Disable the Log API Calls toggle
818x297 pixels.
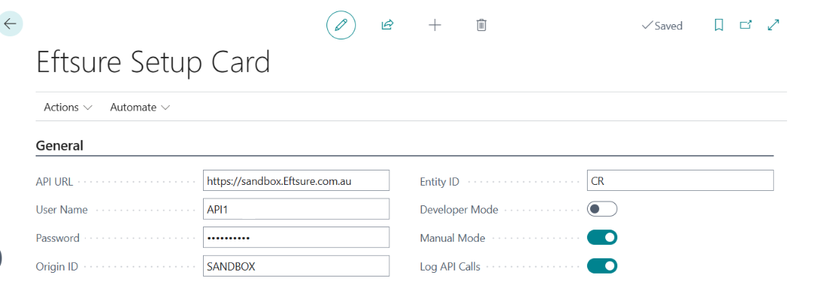coord(602,266)
